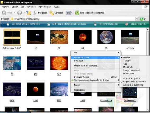Click the Imprimir imágenes printer icon
150x113 pixels.
click(x=95, y=24)
